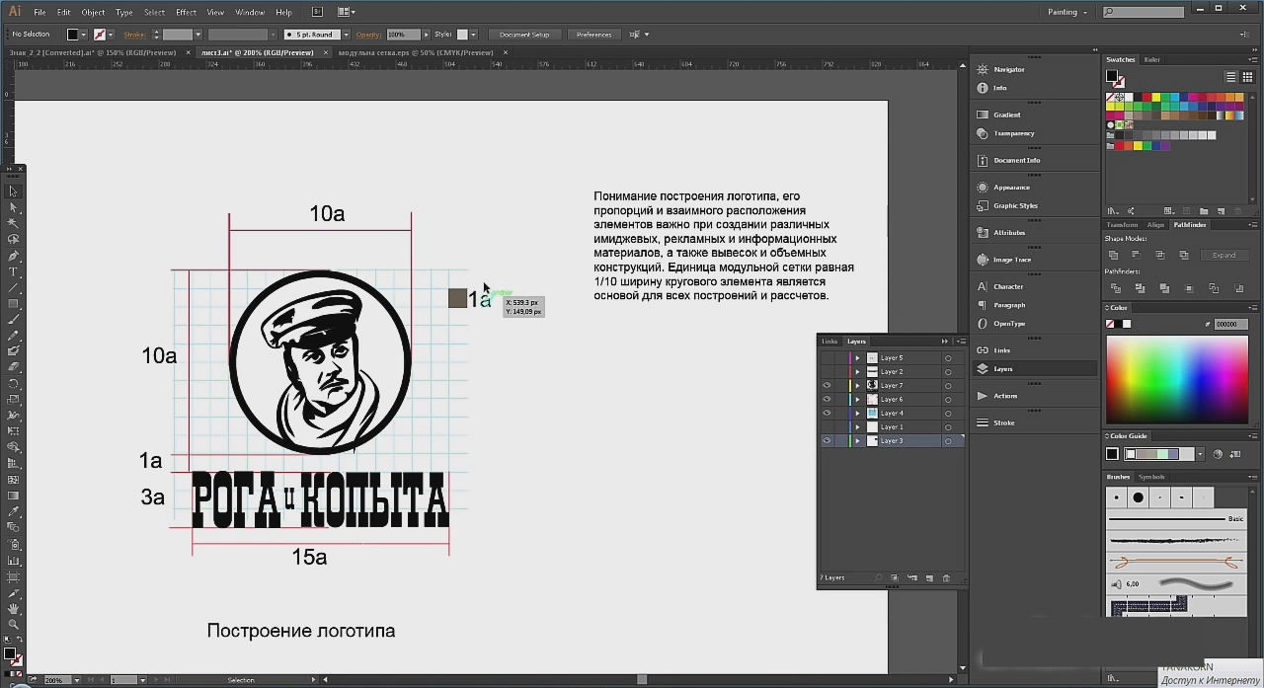Image resolution: width=1264 pixels, height=688 pixels.
Task: Expand Layer 1 disclosure triangle
Action: tap(858, 426)
